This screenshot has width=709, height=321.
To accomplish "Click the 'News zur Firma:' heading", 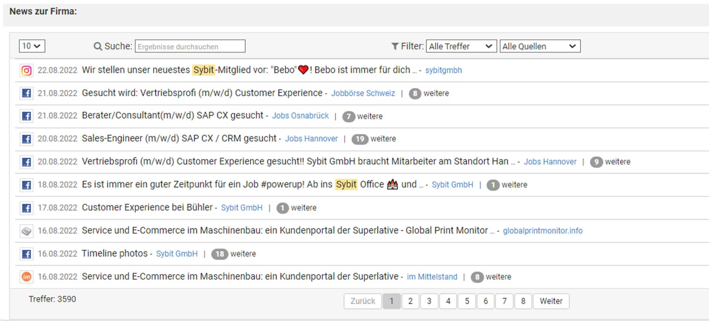I will tap(43, 11).
